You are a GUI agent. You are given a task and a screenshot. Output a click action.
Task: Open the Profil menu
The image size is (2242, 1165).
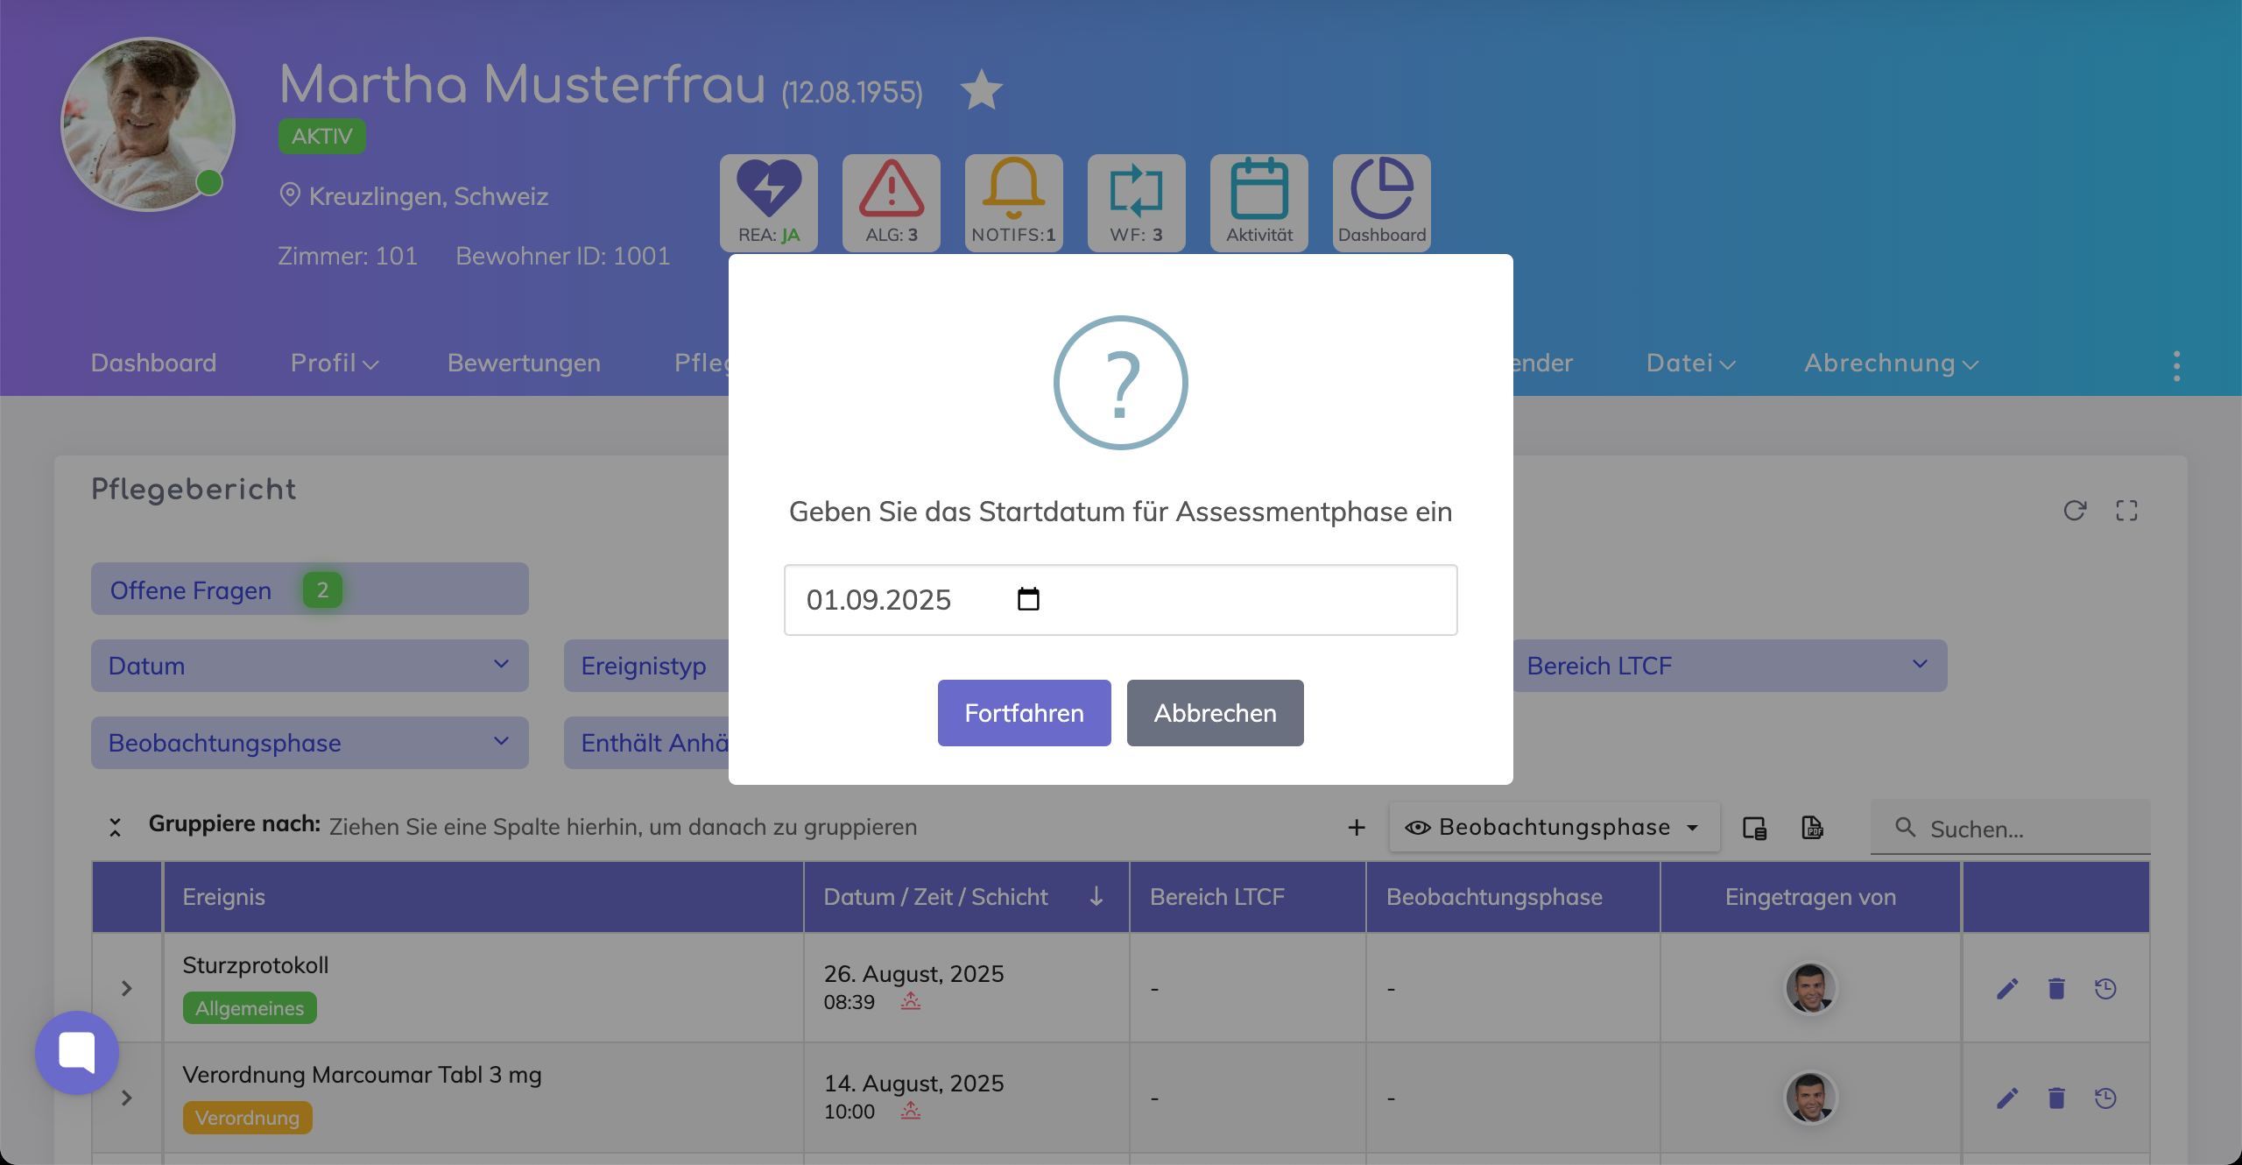coord(334,363)
